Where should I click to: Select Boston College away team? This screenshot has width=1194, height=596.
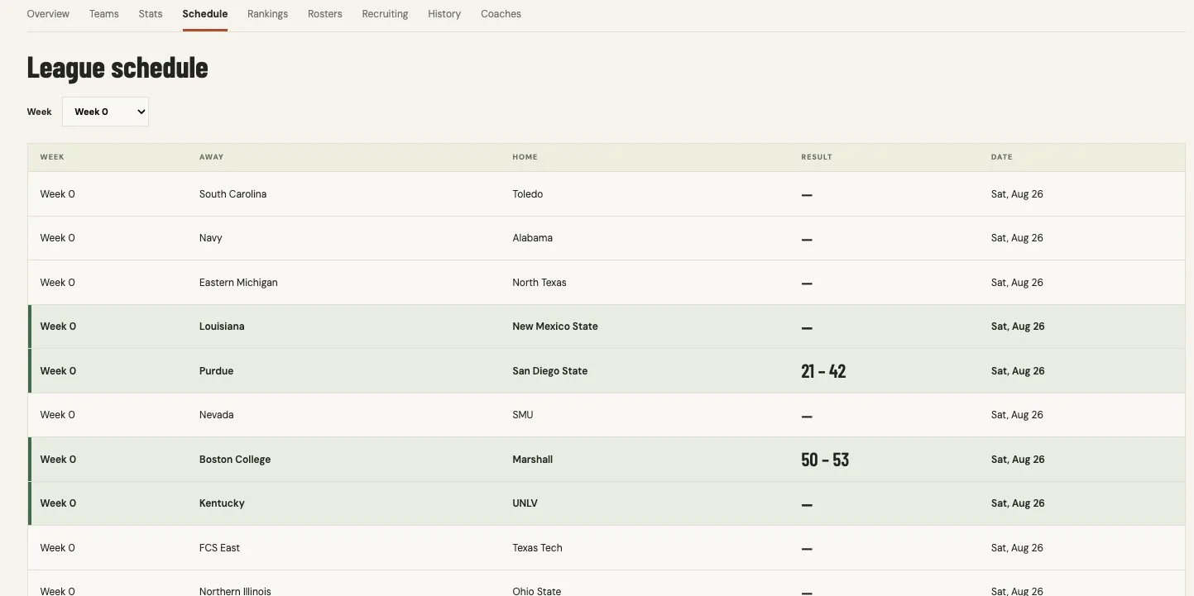pyautogui.click(x=235, y=460)
